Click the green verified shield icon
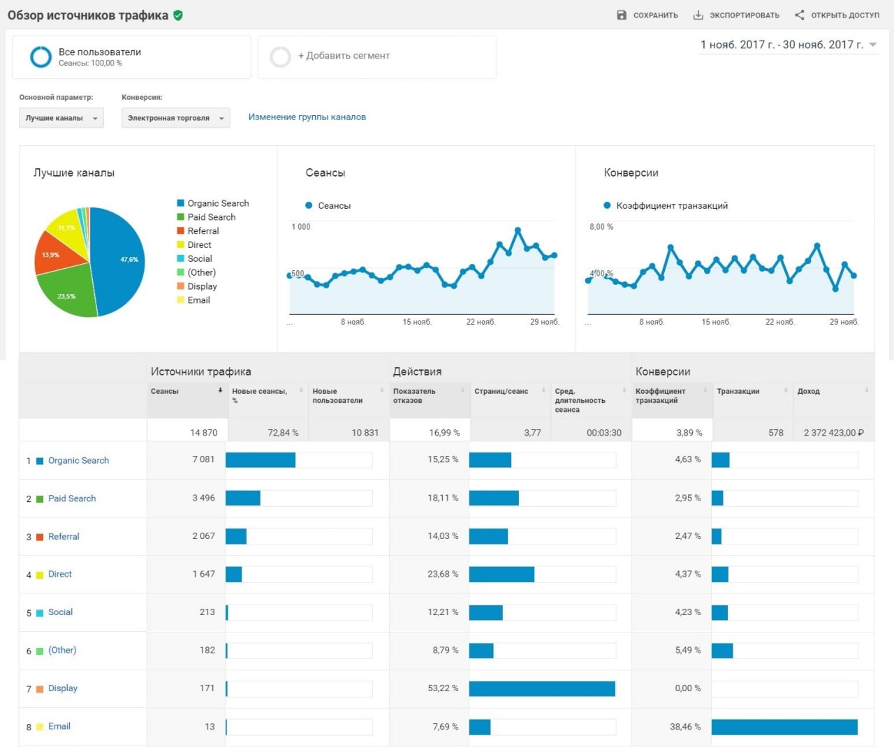This screenshot has width=894, height=754. [178, 15]
